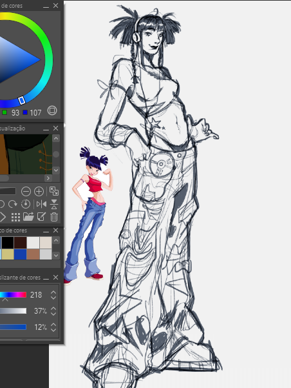Screen dimensions: 291x388
Task: Click the hue value 218 field
Action: coord(36,294)
